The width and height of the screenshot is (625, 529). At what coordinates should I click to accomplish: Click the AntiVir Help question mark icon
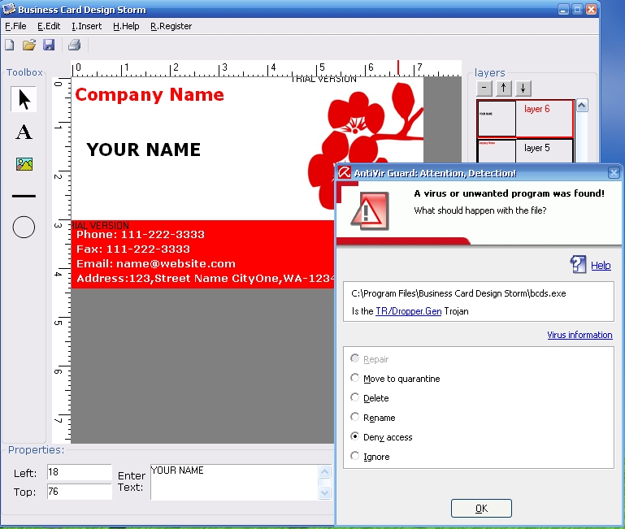pos(579,264)
